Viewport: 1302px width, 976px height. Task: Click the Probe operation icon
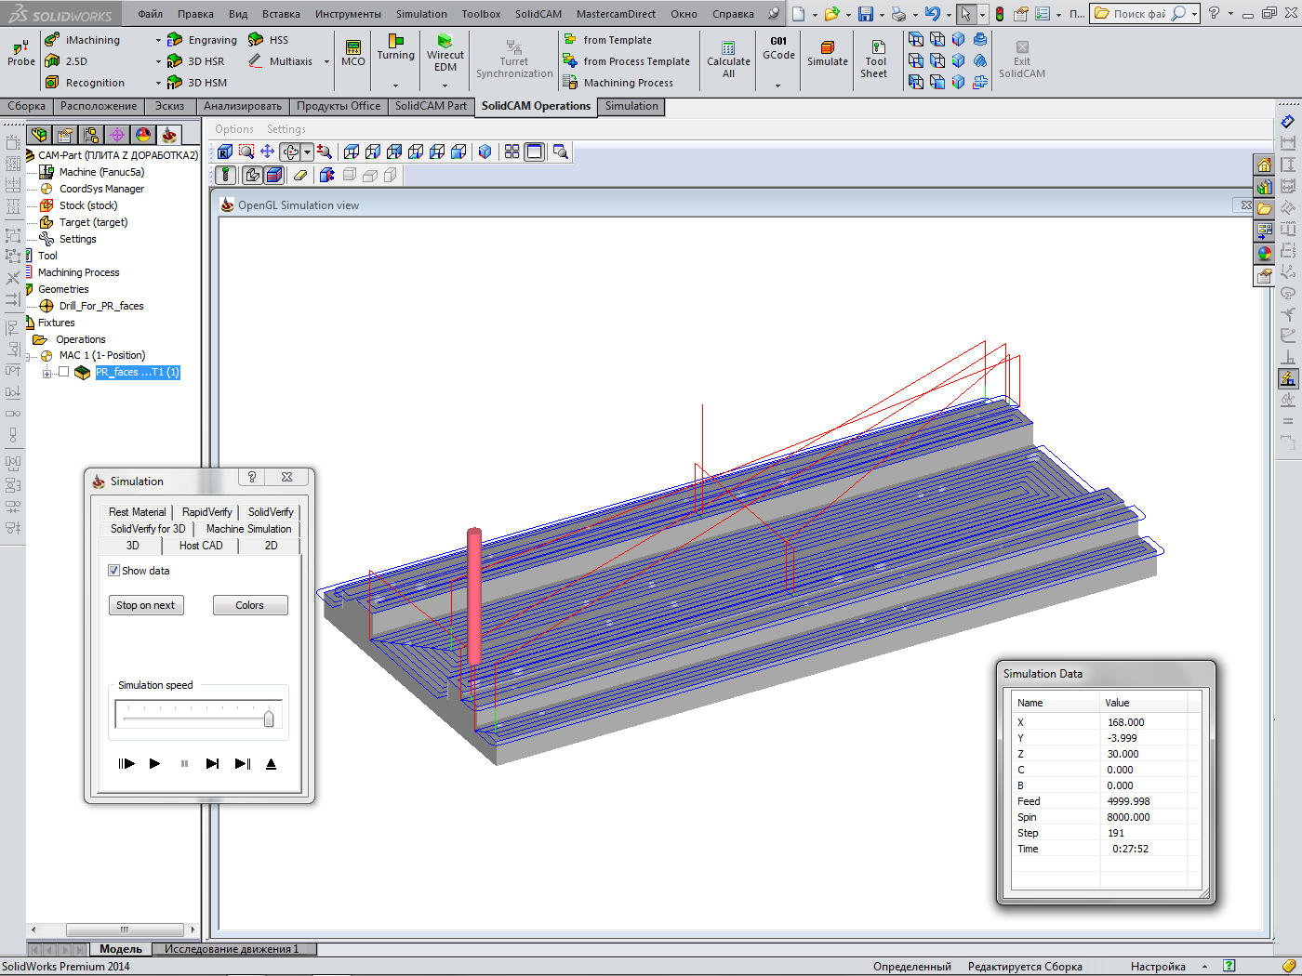click(x=20, y=52)
